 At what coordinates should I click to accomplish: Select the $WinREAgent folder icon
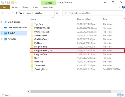coord(32,36)
